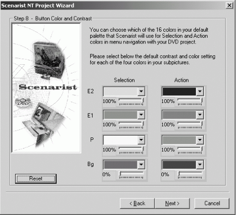The height and width of the screenshot is (215, 236).
Task: Click the E2 Selection 100% value
Action: 110,101
